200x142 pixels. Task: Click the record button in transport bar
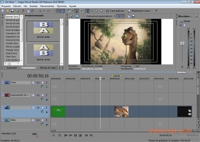[x=54, y=135]
